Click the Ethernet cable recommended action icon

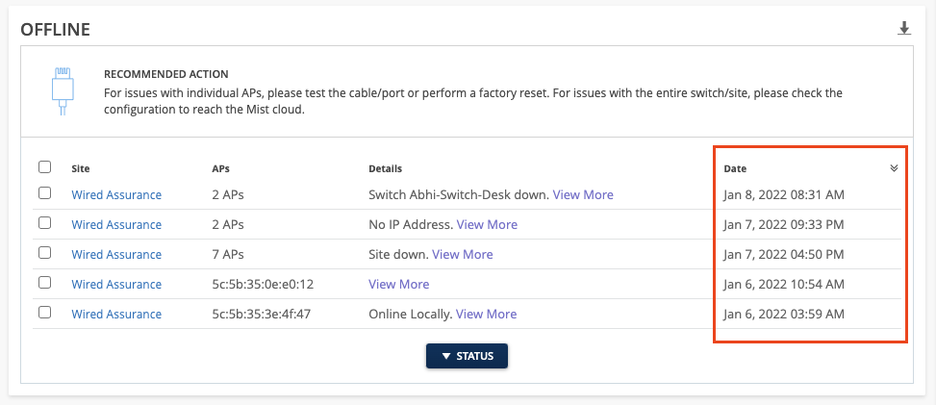pos(63,89)
